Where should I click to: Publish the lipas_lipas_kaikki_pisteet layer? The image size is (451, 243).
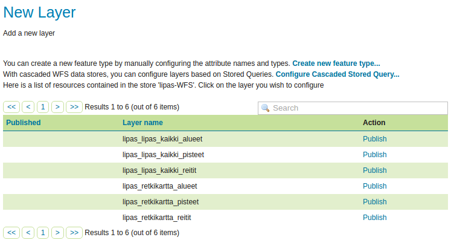click(374, 155)
